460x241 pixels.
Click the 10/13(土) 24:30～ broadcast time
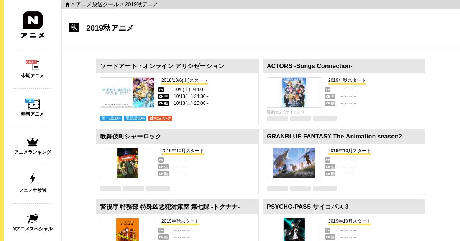pos(192,96)
